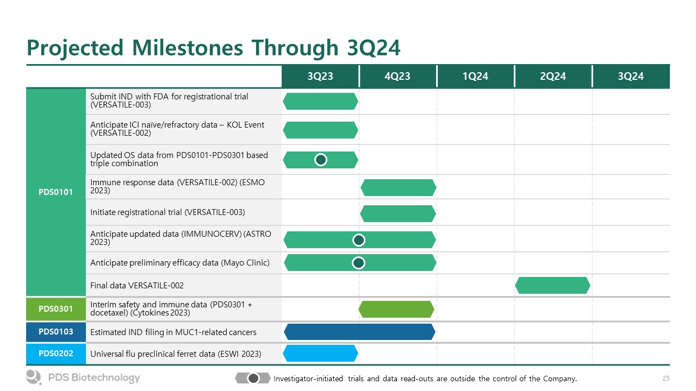Screen dimensions: 696x391
Task: Click the PDS0103 program label
Action: point(56,331)
